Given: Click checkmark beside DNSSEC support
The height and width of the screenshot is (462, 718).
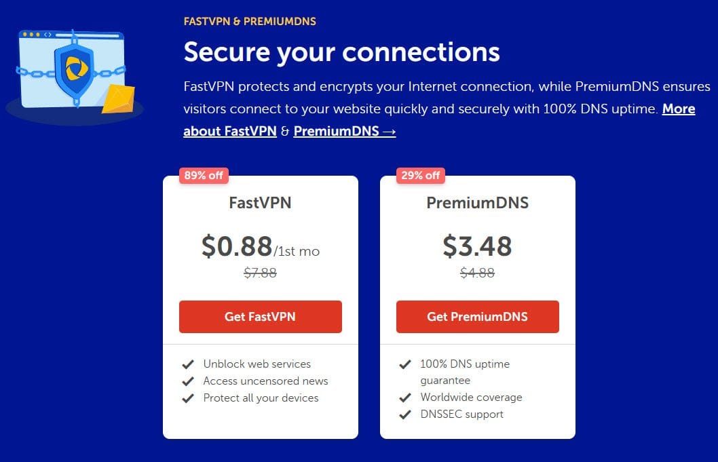Looking at the screenshot, I should 404,415.
